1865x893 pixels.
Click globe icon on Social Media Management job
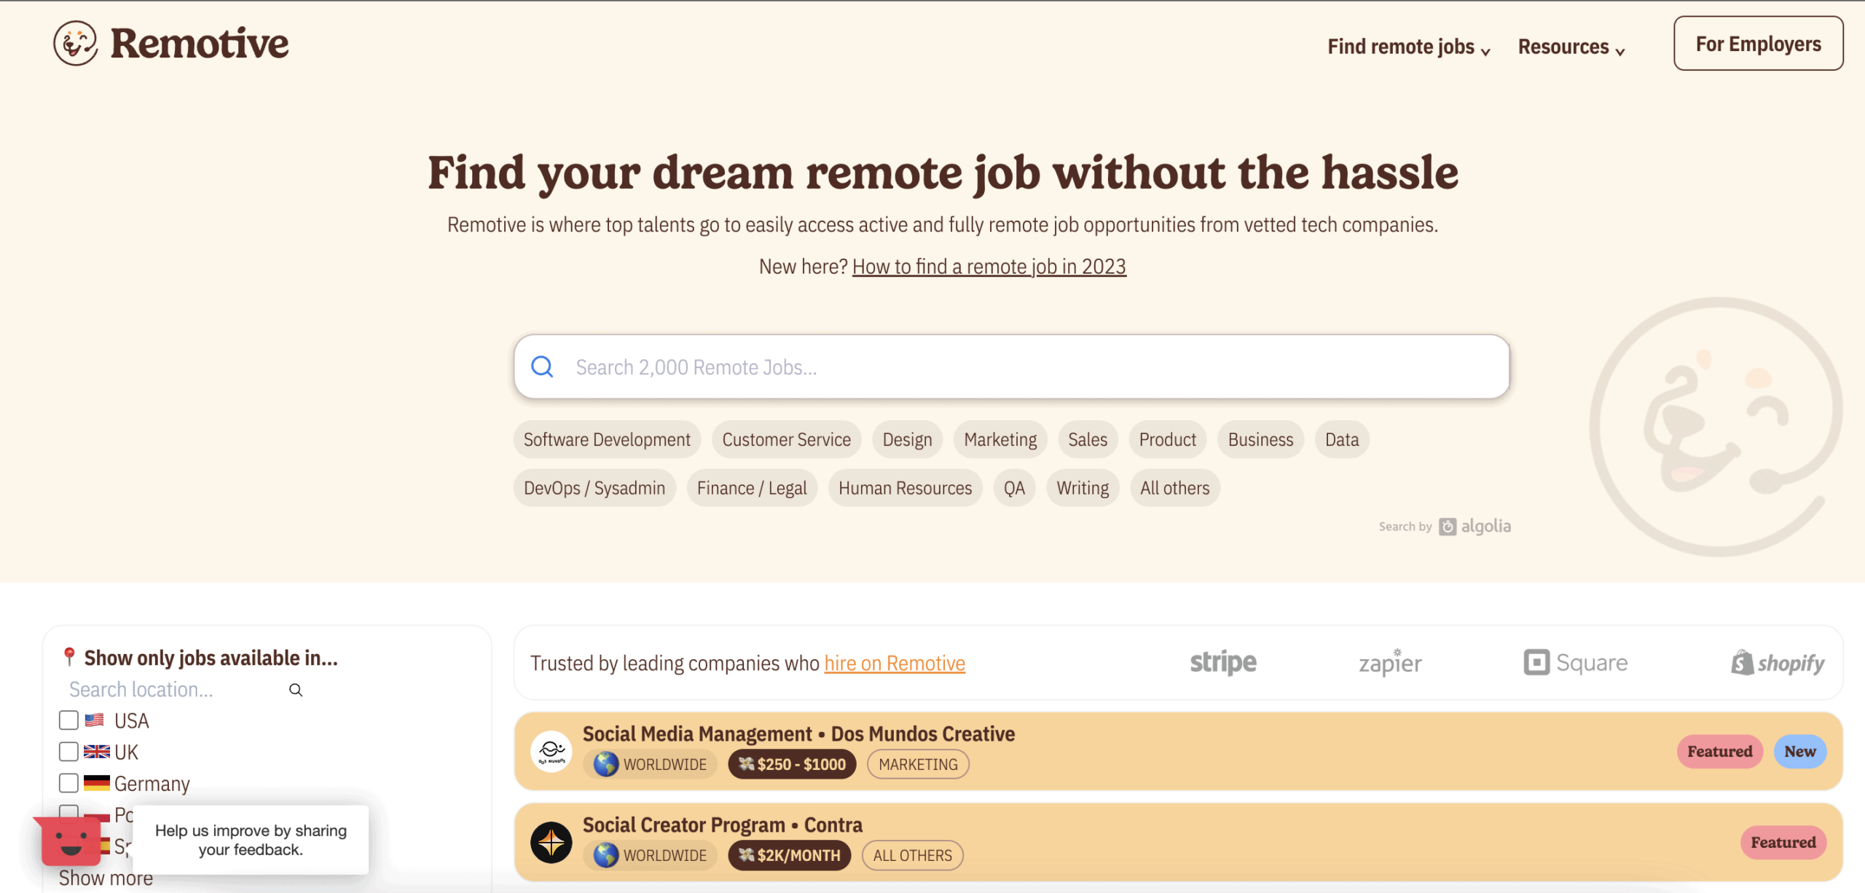pyautogui.click(x=605, y=764)
